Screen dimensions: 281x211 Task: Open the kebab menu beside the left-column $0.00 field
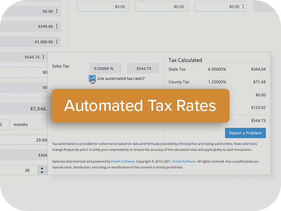pyautogui.click(x=56, y=11)
